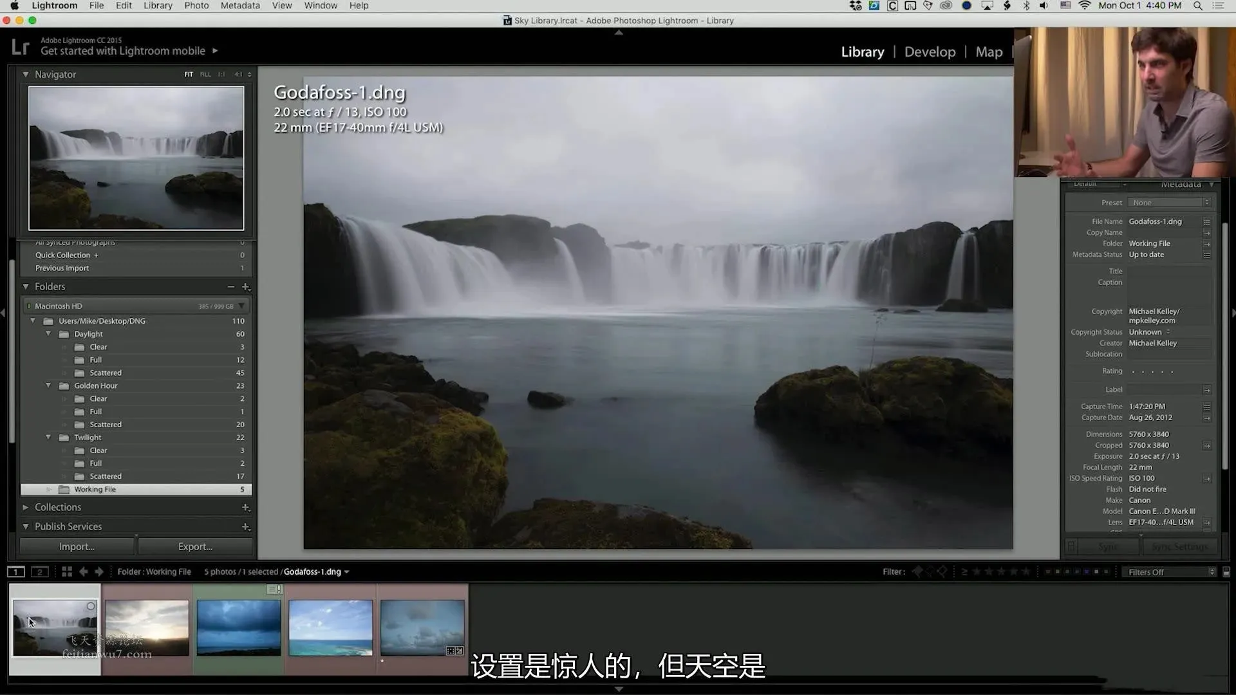Switch to the Develop module

click(930, 52)
